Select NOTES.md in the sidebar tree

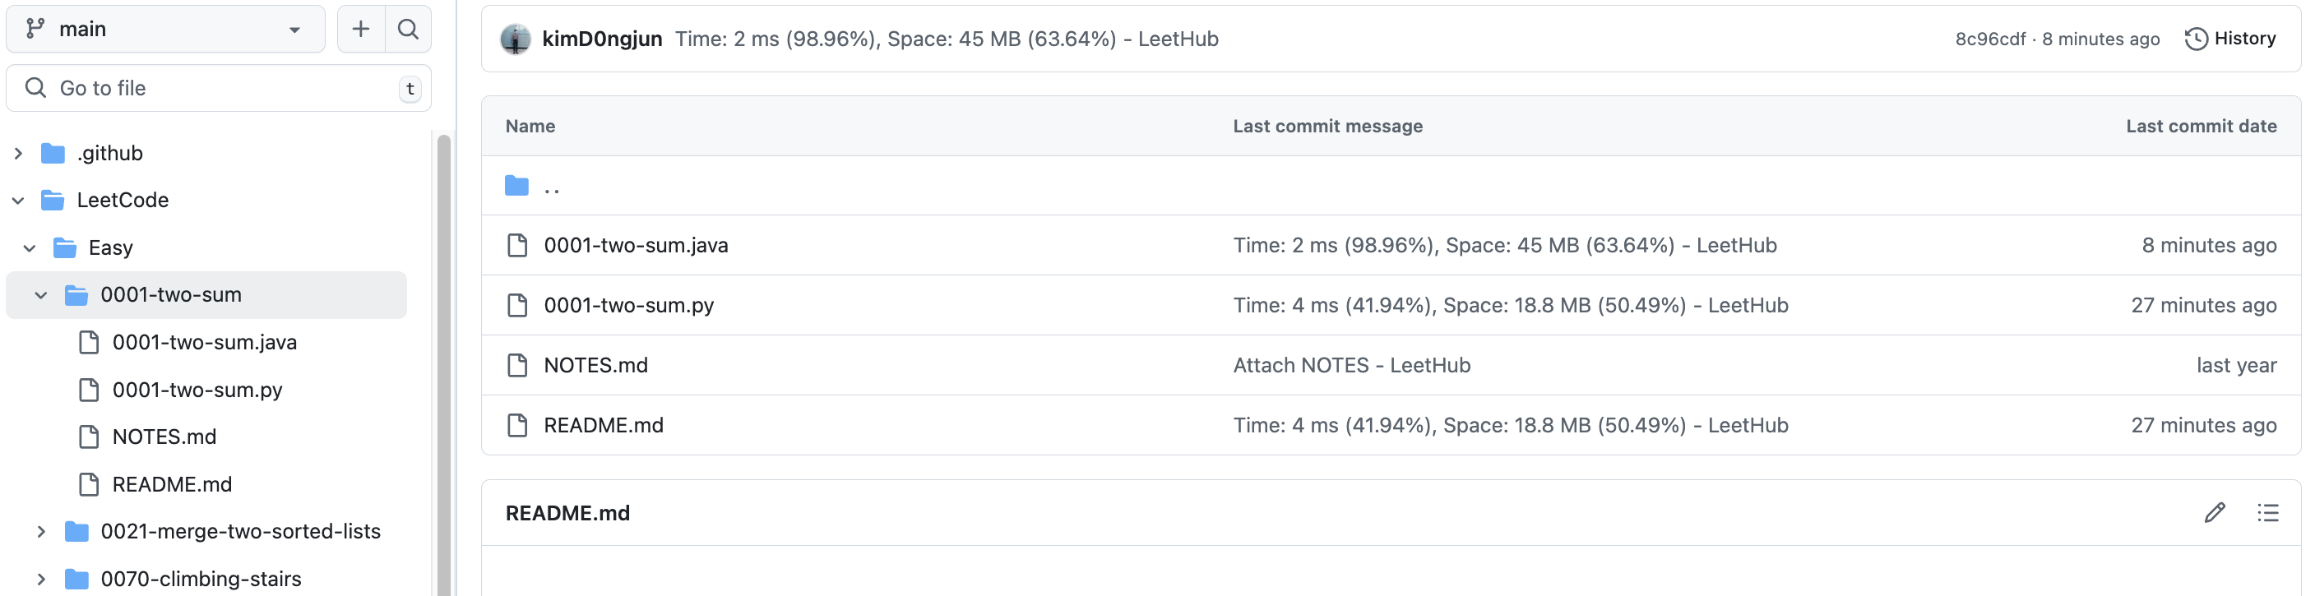pos(164,437)
